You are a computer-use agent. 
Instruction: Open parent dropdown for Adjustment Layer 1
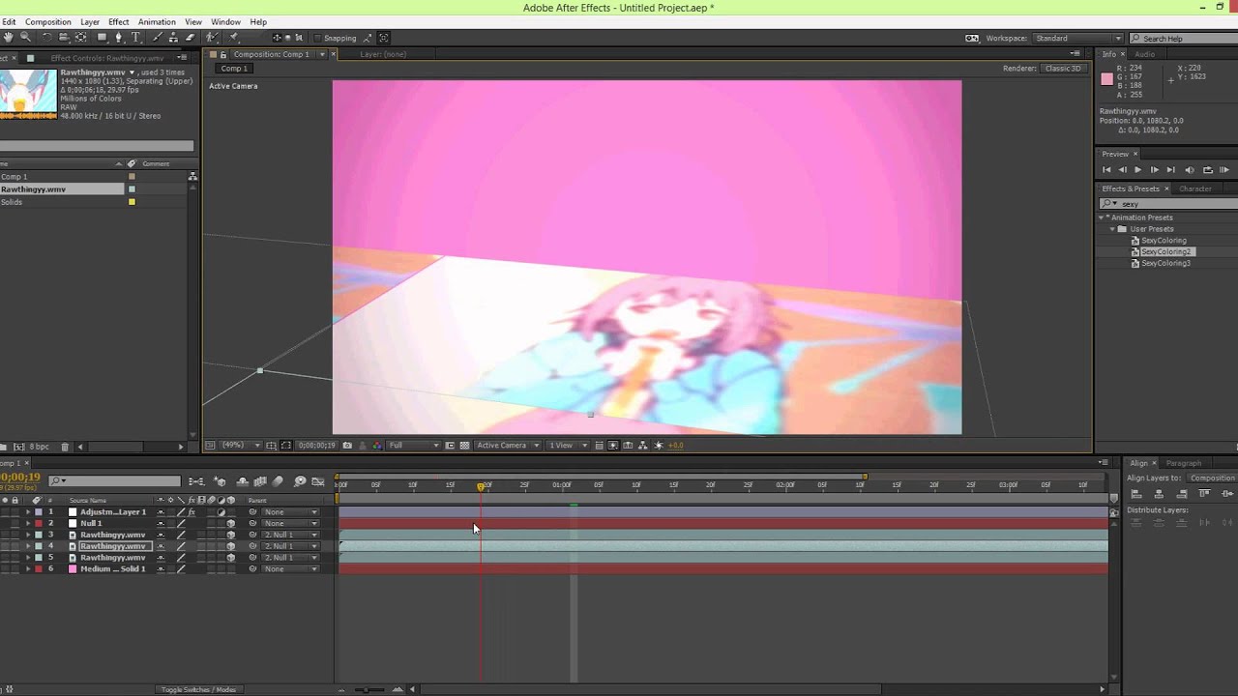click(289, 511)
